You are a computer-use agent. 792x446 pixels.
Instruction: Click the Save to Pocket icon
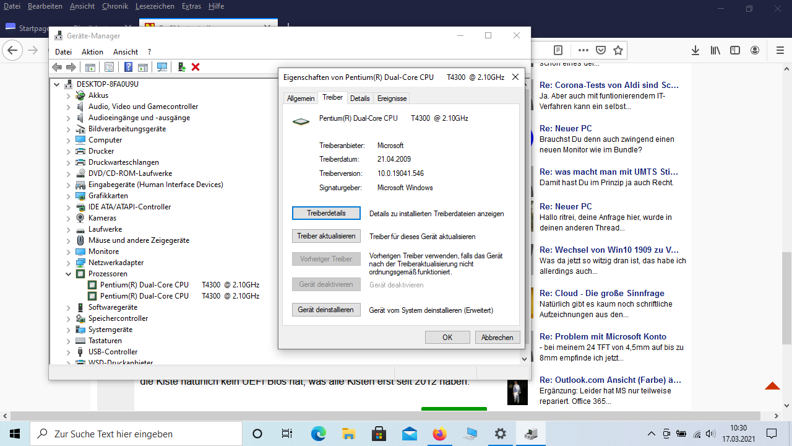click(x=601, y=50)
